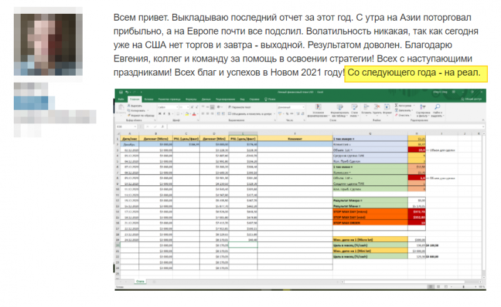This screenshot has height=307, width=501.
Task: Switch to the Review (Рецензирование) tab
Action: [x=225, y=99]
